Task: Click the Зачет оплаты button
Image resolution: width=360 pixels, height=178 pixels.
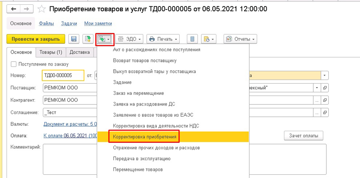Action: 304,136
